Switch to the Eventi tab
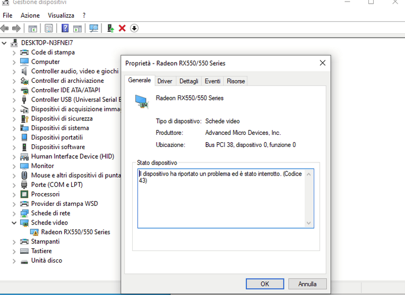The width and height of the screenshot is (405, 295). point(212,81)
